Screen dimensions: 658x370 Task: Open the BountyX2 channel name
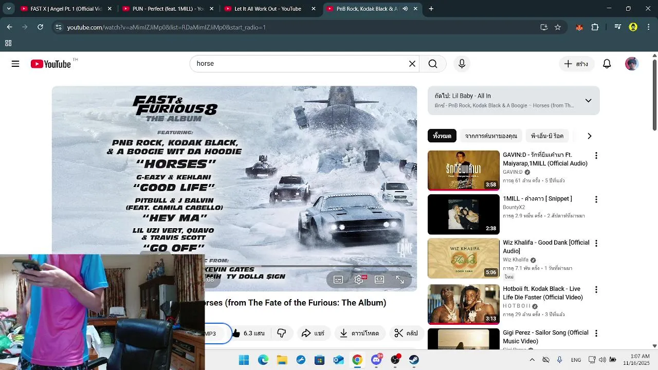(514, 208)
